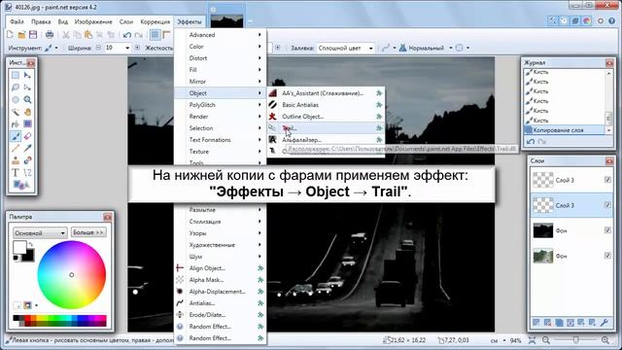Select the Lasso Select tool

click(16, 87)
